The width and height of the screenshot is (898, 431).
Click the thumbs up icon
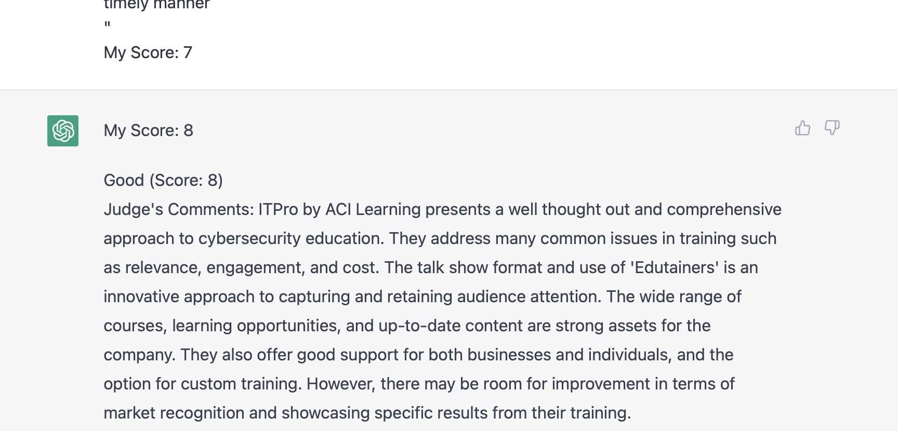(802, 128)
